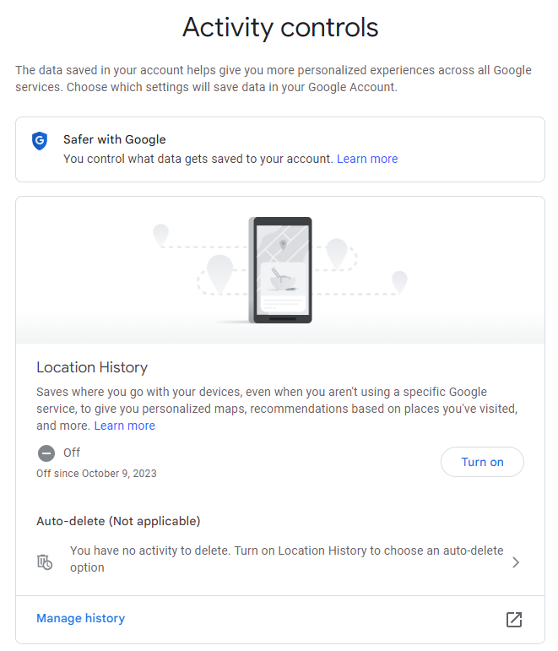Follow Learn more under Location History description
558x651 pixels.
pyautogui.click(x=125, y=426)
